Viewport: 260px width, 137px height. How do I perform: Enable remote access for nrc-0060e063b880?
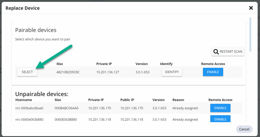coord(220,119)
